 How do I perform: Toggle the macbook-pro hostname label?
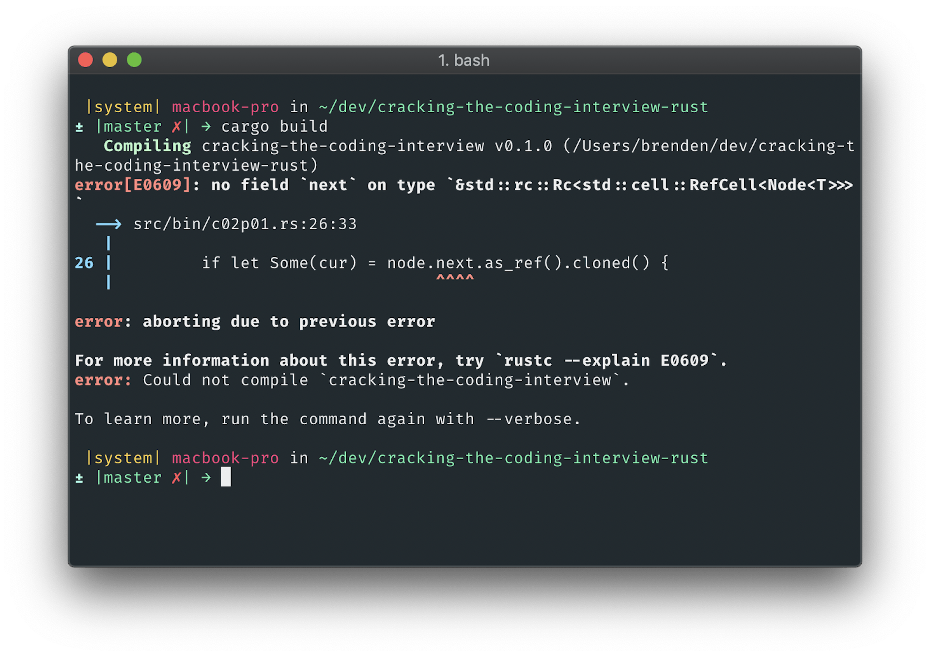[x=226, y=107]
